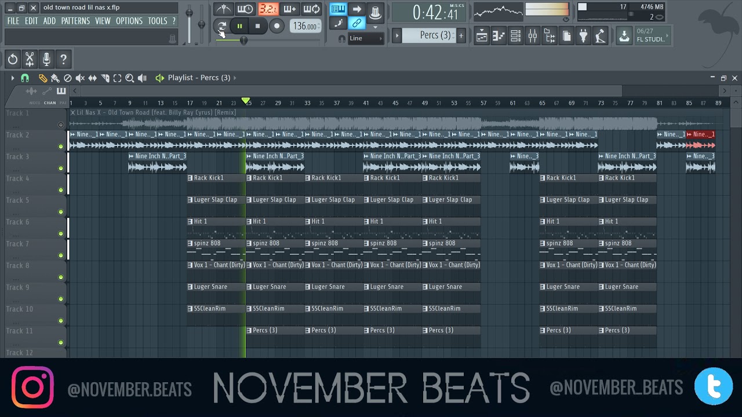Toggle the playlist snap magnet icon
The image size is (742, 417).
pyautogui.click(x=25, y=78)
